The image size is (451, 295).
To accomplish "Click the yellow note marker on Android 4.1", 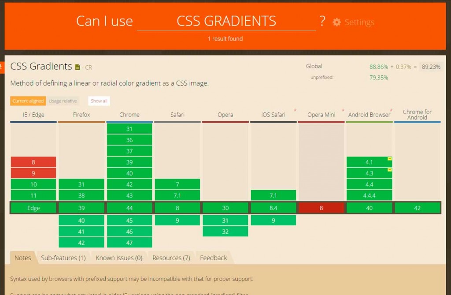I will [389, 159].
